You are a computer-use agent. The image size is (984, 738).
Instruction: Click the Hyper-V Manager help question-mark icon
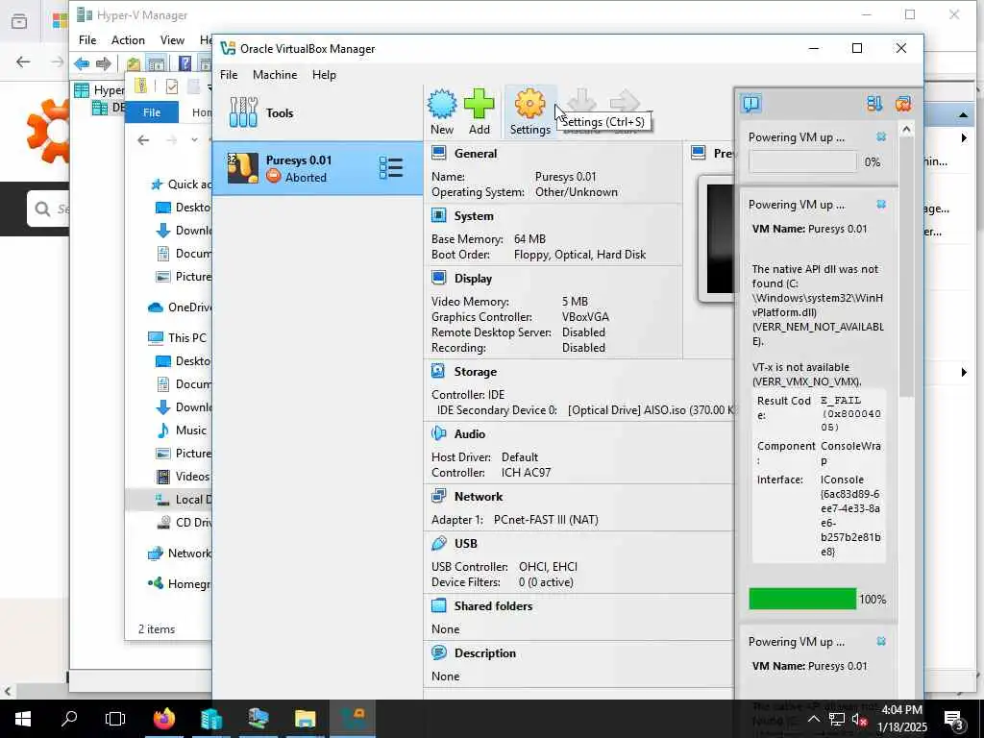[x=184, y=62]
